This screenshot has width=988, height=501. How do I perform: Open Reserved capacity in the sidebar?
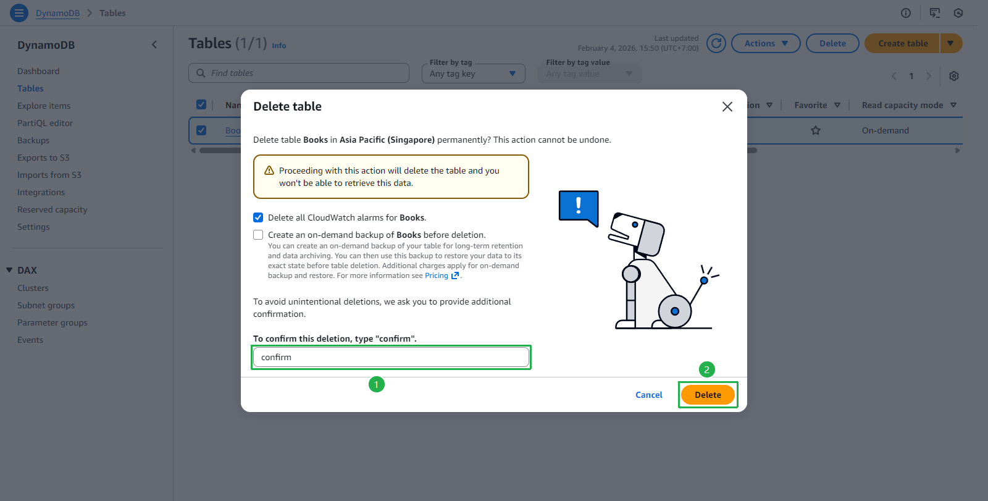[52, 209]
